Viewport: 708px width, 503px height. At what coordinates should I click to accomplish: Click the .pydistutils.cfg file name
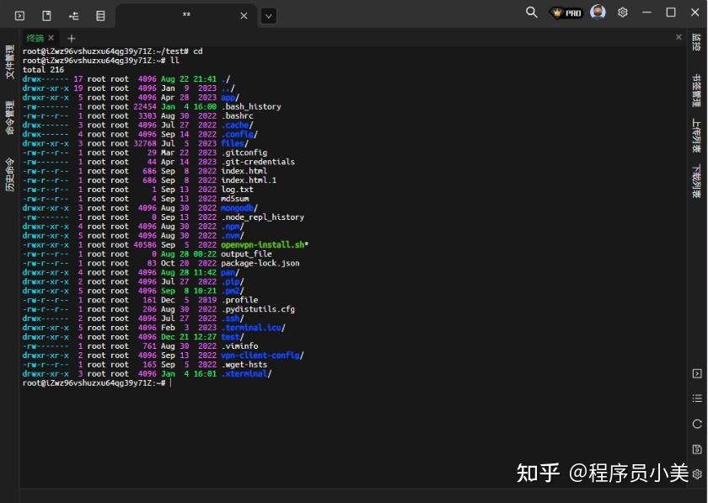(258, 309)
